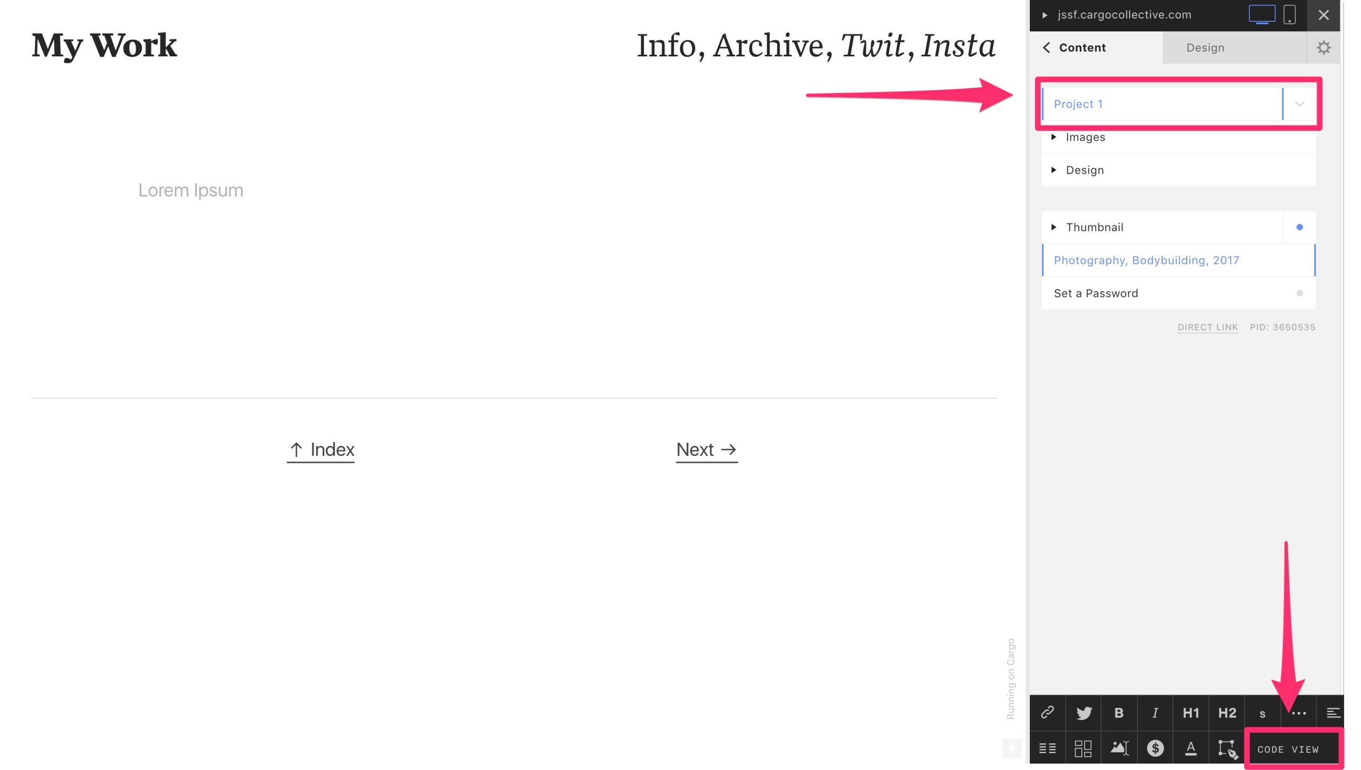The width and height of the screenshot is (1361, 770).
Task: Toggle the Thumbnail blue dot indicator
Action: [x=1299, y=227]
